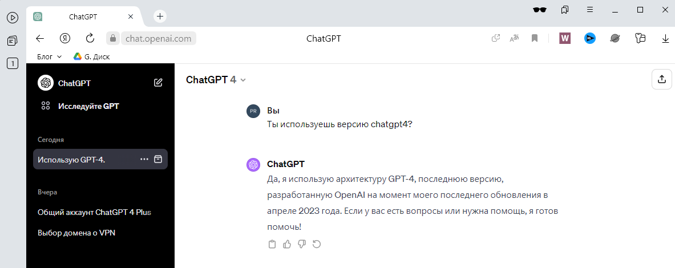
Task: Click the PR user avatar
Action: (253, 111)
